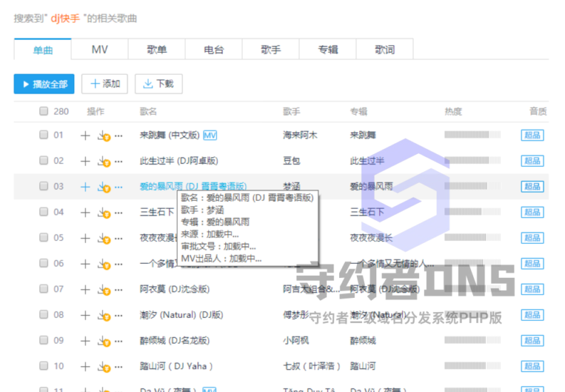Check the box for song 02
Viewport: 565px width, 392px height.
click(x=44, y=161)
